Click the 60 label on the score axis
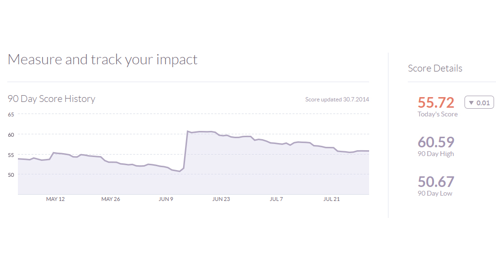 11,134
